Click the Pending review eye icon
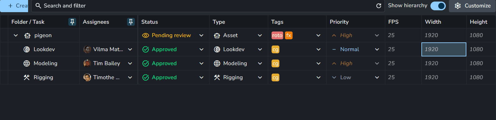The height and width of the screenshot is (120, 496). point(145,36)
